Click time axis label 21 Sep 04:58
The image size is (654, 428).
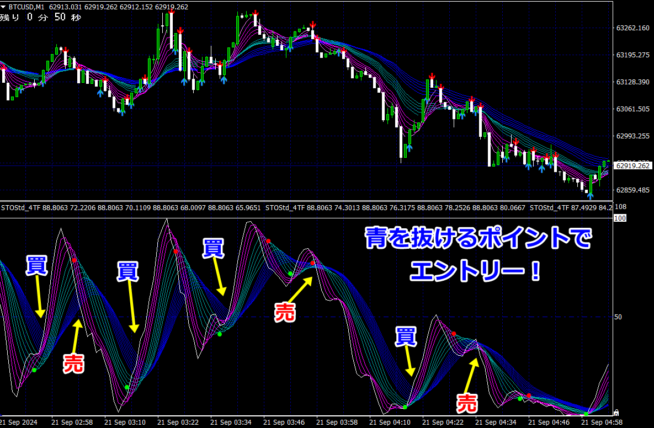(602, 422)
